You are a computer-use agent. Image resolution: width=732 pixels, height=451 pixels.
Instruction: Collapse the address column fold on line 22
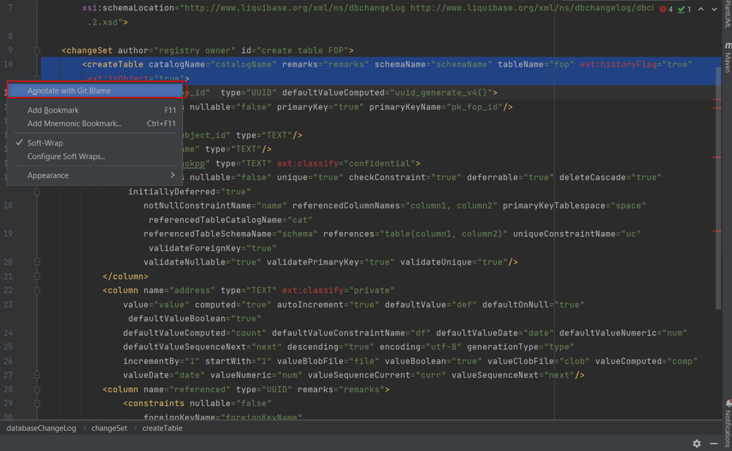coord(37,290)
